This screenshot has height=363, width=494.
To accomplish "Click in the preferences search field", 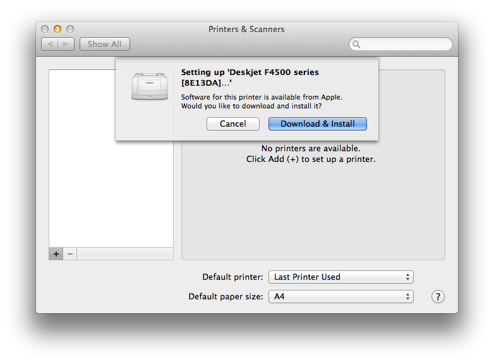I will [x=404, y=44].
